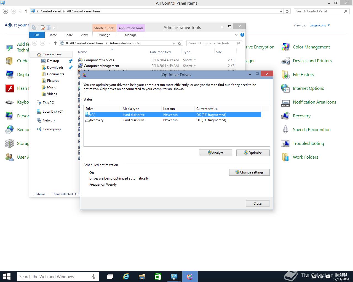This screenshot has width=353, height=282.
Task: Open the File tab in Administrative Tools
Action: [37, 35]
